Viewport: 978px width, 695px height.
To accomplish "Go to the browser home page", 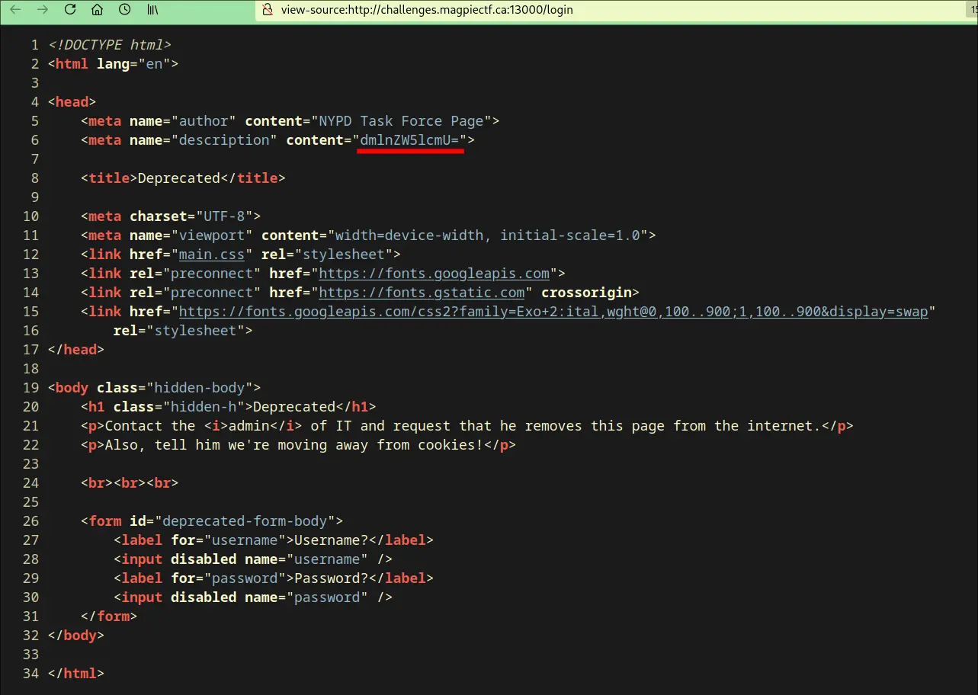I will (x=97, y=10).
